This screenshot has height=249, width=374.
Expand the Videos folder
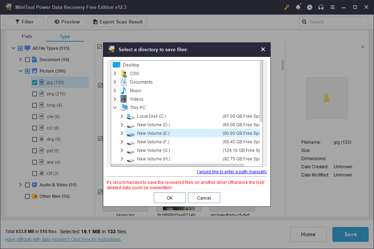pos(115,99)
